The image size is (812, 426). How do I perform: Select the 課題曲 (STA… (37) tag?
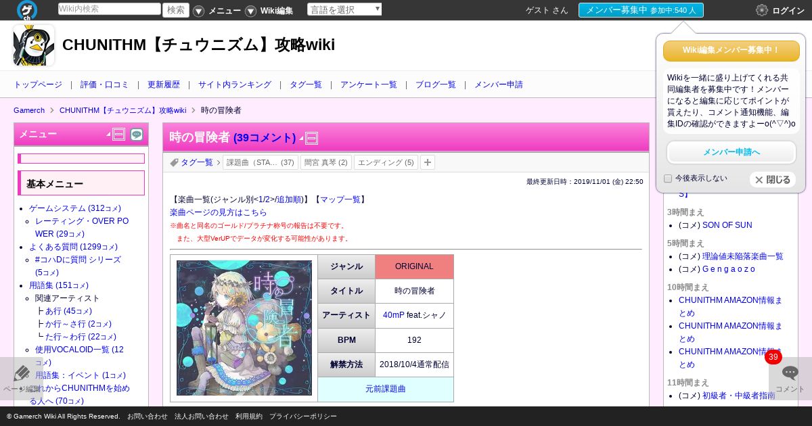point(261,162)
